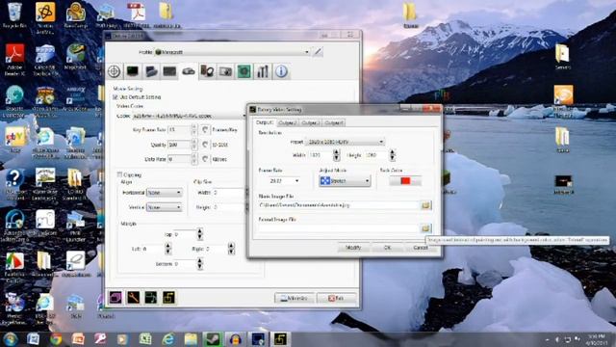
Task: Click the Exit button in Dxtory window
Action: point(337,298)
